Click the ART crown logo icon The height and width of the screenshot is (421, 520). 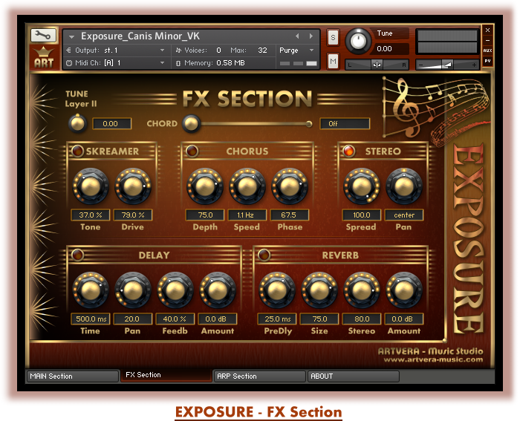(x=43, y=57)
